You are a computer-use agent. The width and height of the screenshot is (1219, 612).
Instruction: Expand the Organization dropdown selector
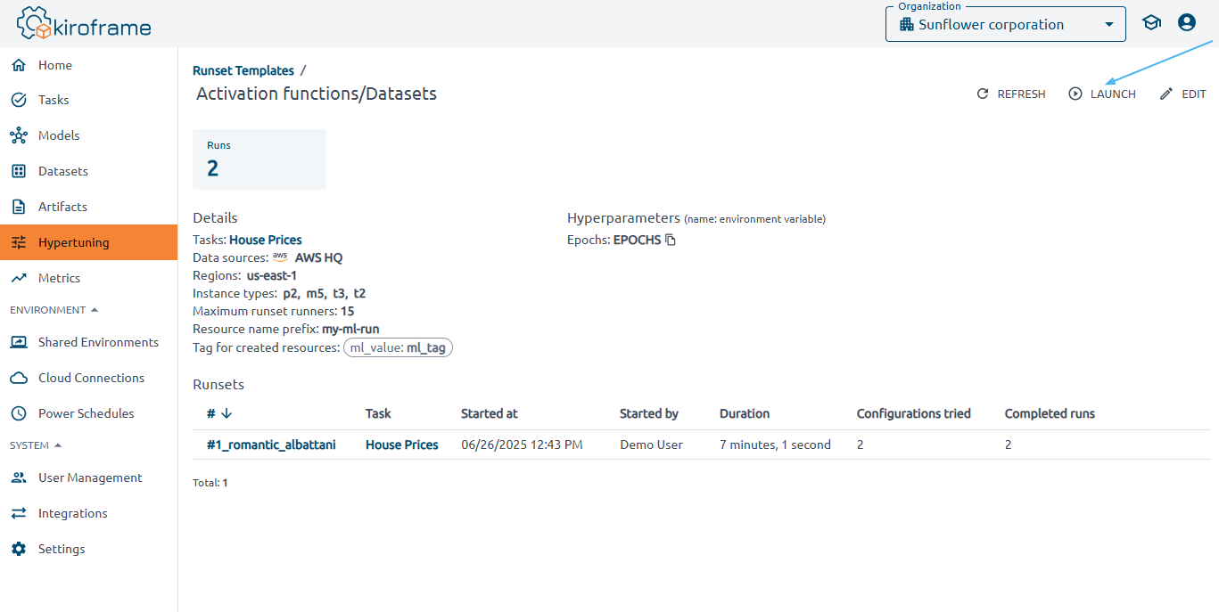click(x=1108, y=25)
